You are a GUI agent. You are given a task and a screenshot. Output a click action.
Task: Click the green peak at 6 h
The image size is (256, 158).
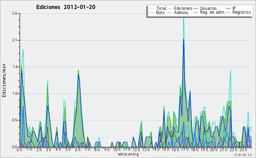point(79,70)
